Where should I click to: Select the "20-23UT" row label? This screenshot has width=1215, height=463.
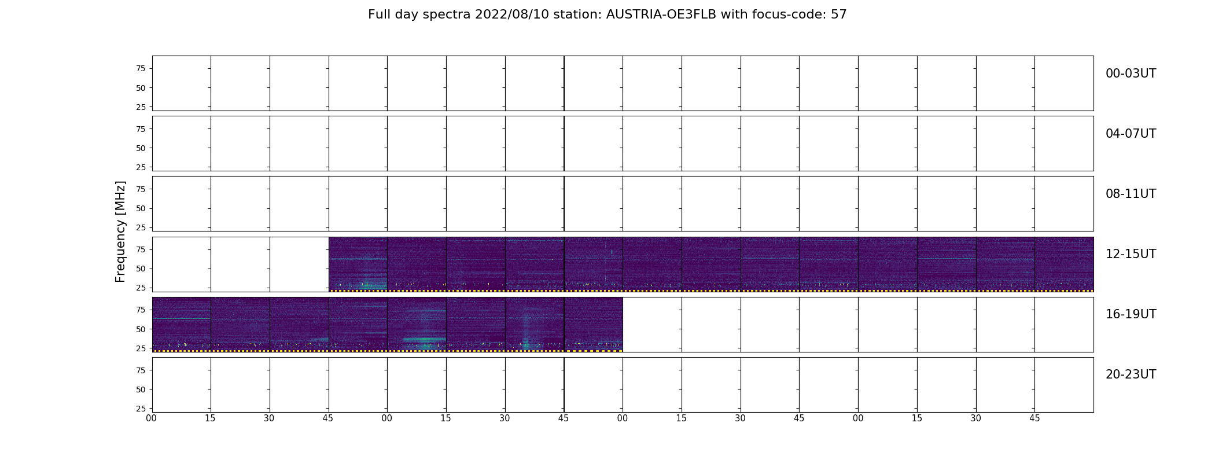pos(1131,374)
